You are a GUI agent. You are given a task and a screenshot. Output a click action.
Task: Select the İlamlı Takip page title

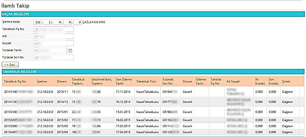pyautogui.click(x=16, y=6)
